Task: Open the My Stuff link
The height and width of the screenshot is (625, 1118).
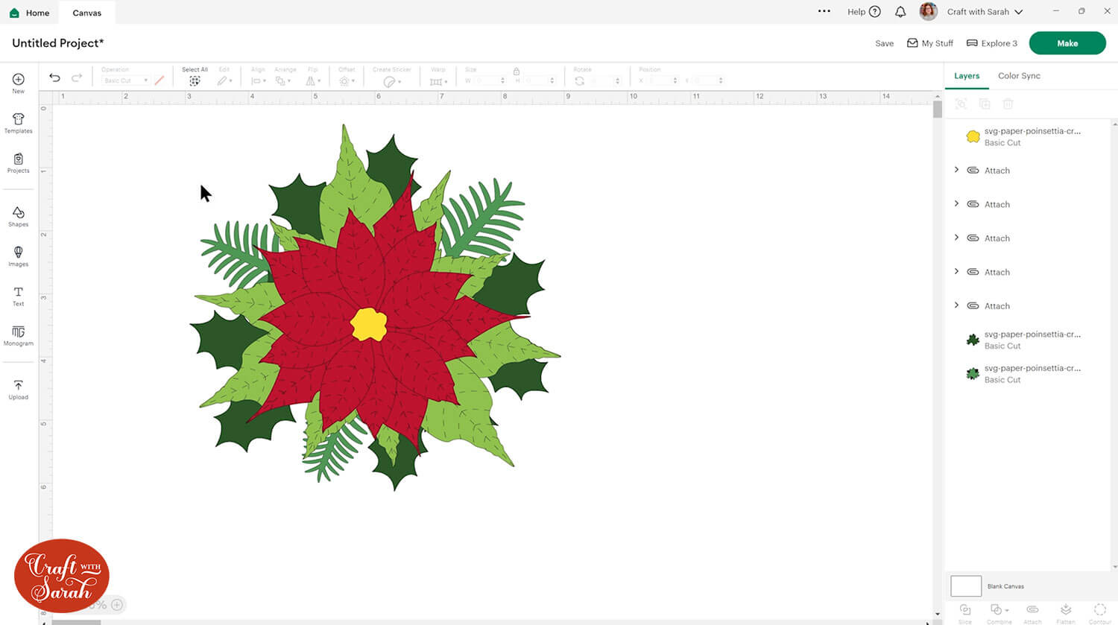Action: 930,43
